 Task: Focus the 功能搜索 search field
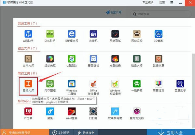[x=161, y=14]
